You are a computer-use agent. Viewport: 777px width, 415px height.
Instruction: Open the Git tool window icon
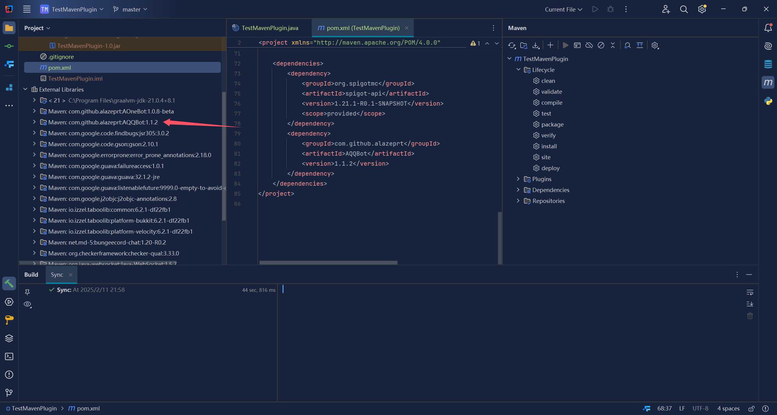click(x=9, y=393)
